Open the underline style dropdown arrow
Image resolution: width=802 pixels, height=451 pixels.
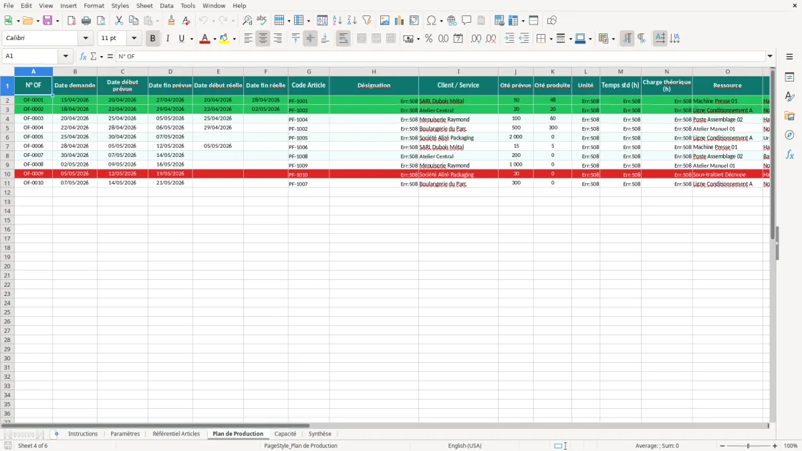click(x=191, y=39)
